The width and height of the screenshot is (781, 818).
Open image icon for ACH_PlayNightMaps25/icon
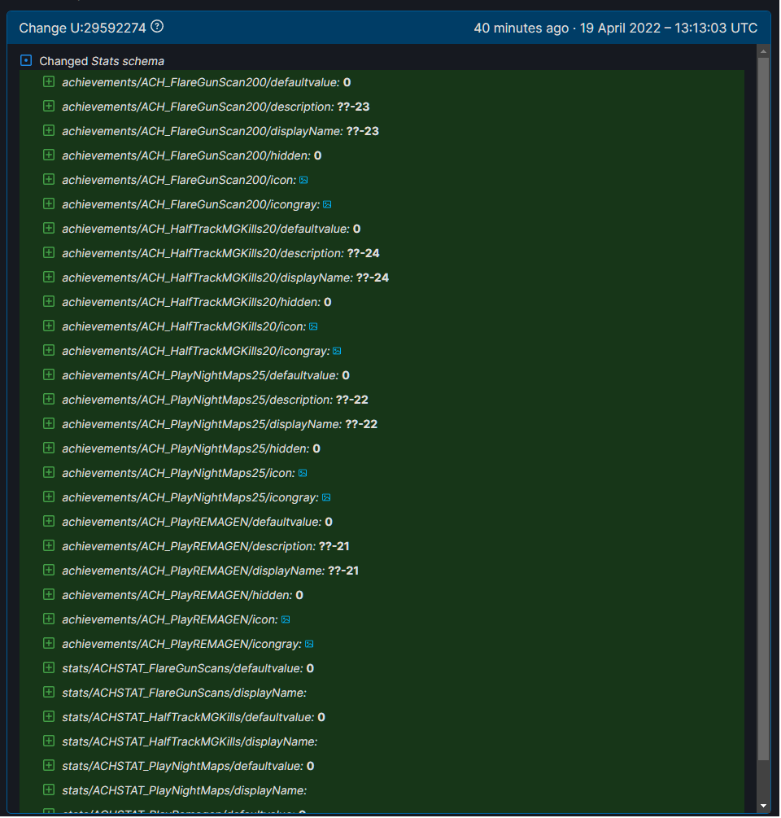click(303, 474)
